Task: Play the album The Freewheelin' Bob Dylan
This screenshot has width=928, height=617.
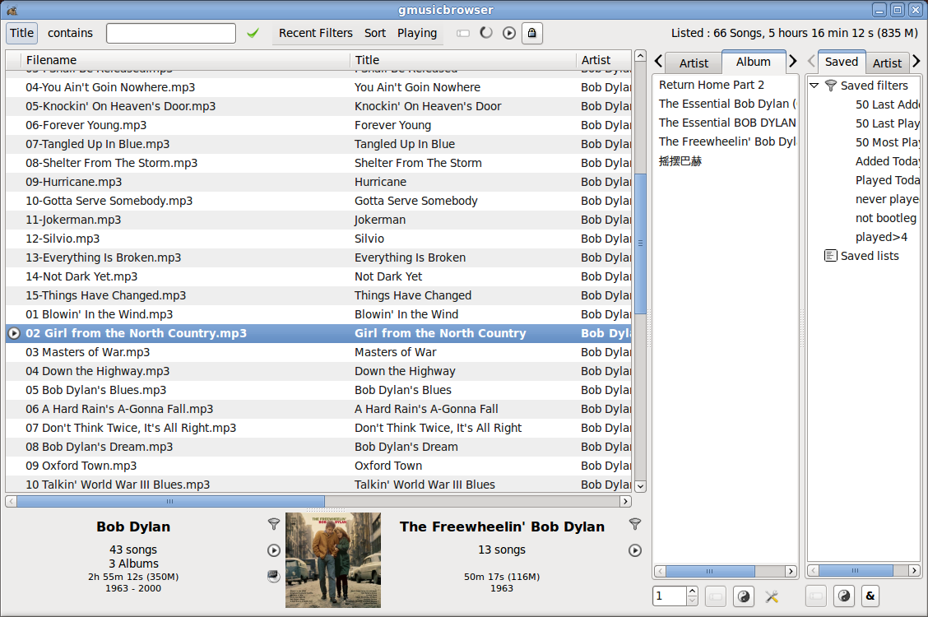Action: (x=635, y=550)
